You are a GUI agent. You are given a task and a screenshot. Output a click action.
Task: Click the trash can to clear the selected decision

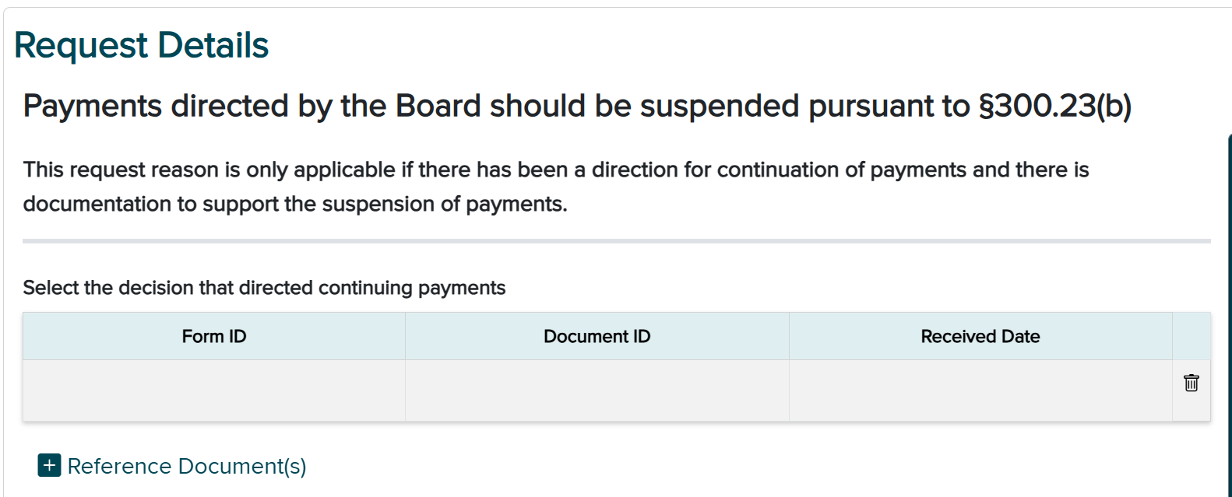pos(1191,383)
